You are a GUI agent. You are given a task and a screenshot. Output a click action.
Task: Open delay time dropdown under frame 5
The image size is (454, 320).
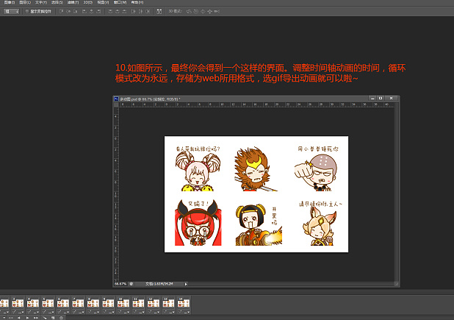click(51, 313)
